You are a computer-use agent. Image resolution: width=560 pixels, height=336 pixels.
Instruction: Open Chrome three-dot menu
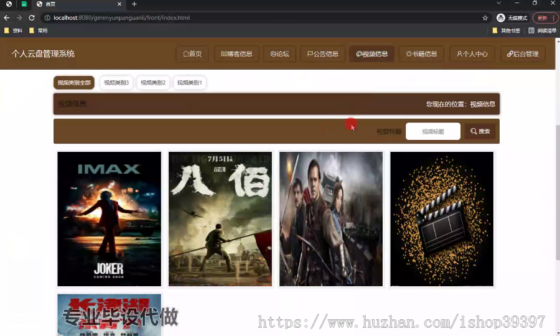554,18
